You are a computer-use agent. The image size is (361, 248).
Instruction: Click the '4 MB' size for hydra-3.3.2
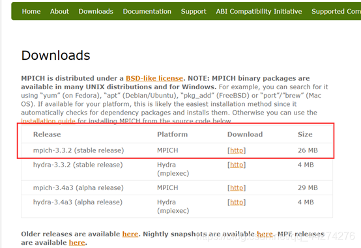(306, 165)
